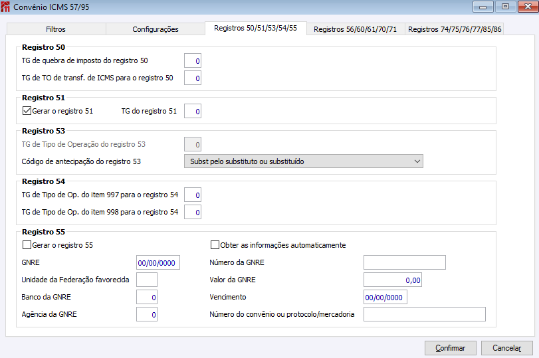Confirm settings with Confirmar button

[451, 348]
